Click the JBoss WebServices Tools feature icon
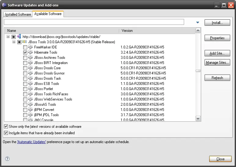The width and height of the screenshot is (236, 167). pyautogui.click(x=31, y=99)
